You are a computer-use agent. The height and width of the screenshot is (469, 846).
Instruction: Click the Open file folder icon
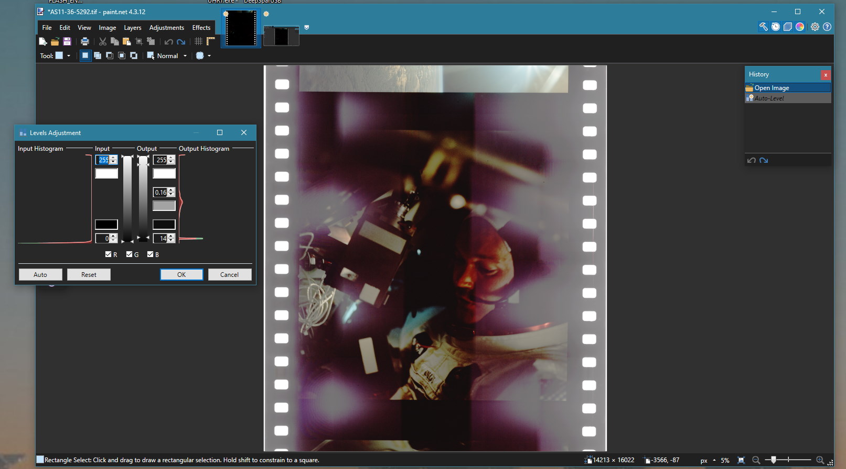(x=55, y=41)
